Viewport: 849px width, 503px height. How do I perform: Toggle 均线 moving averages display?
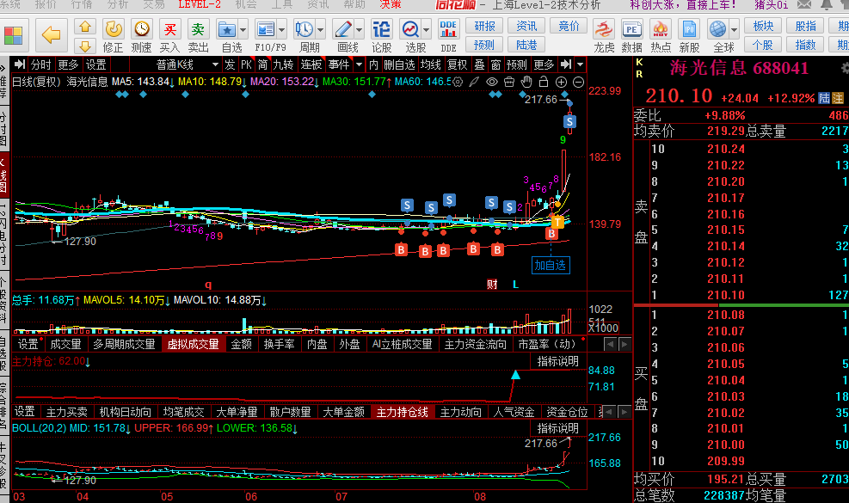[x=431, y=65]
